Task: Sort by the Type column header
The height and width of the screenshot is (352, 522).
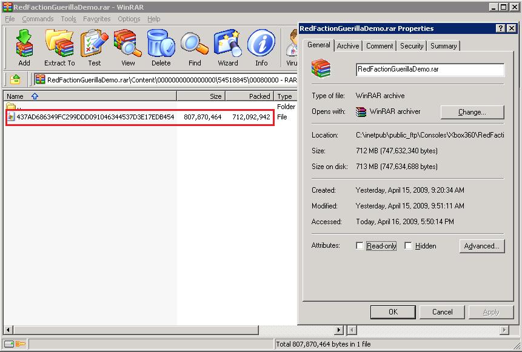Action: (x=286, y=96)
